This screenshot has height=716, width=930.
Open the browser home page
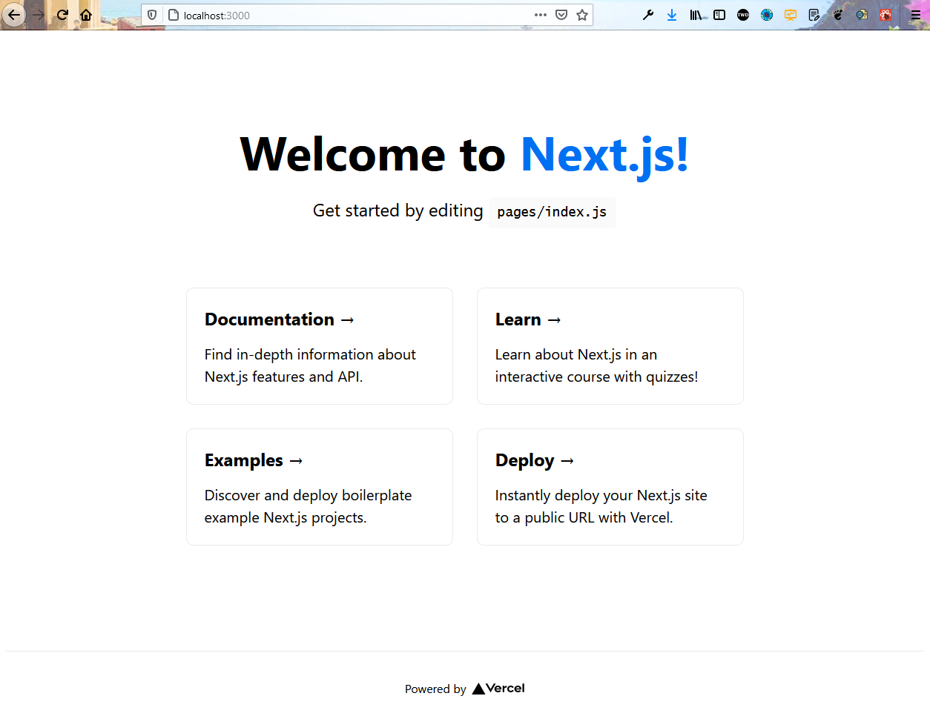(86, 15)
